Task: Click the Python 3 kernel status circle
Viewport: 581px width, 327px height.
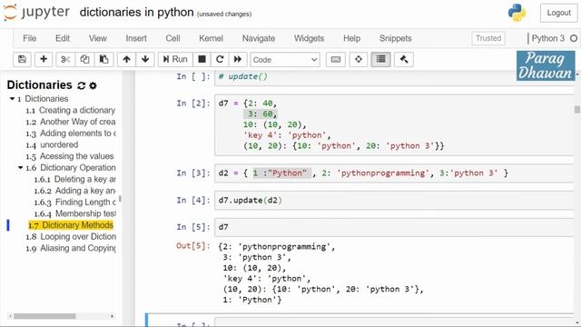Action: (x=574, y=38)
